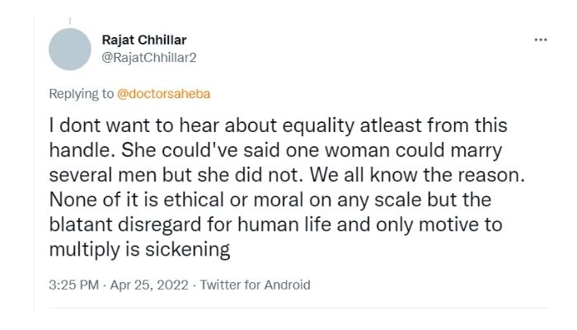Open the three-dot more options menu
577x330 pixels.
541,40
